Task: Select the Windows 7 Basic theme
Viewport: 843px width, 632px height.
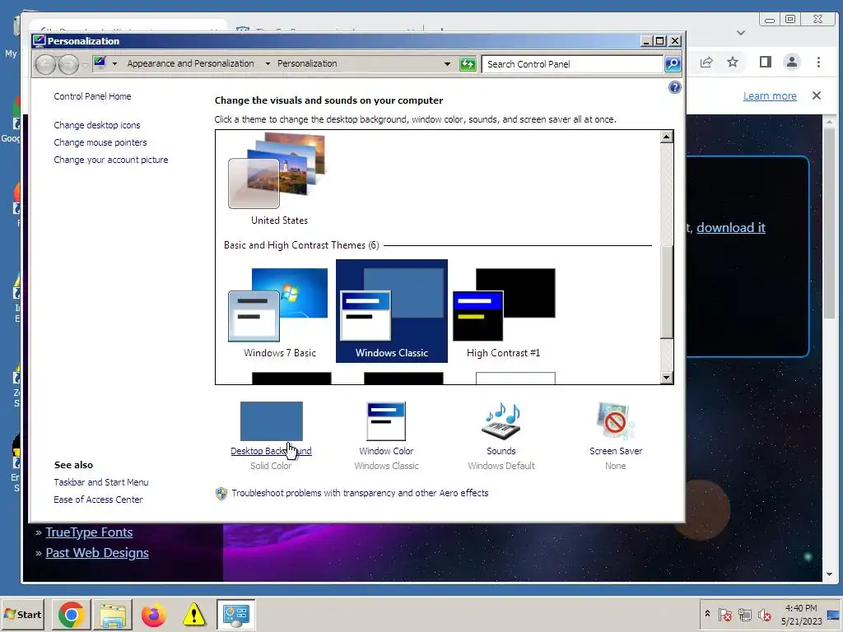Action: 279,311
